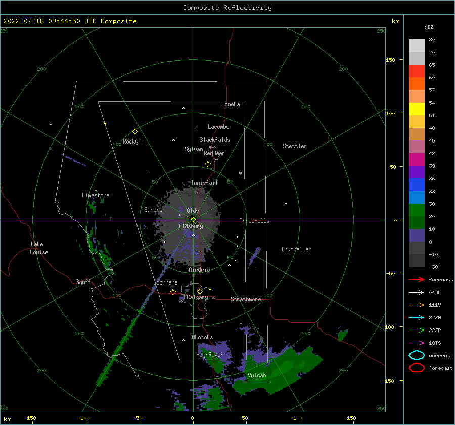The width and height of the screenshot is (455, 425).
Task: Click the Strathmore town label
Action: click(246, 299)
